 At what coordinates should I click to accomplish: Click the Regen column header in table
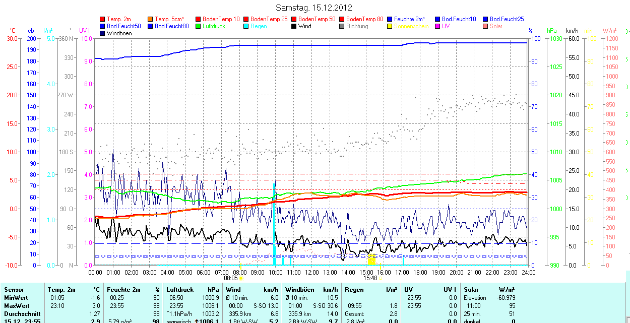353,290
